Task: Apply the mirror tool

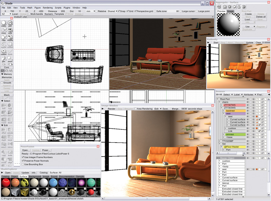Action: [x=10, y=145]
